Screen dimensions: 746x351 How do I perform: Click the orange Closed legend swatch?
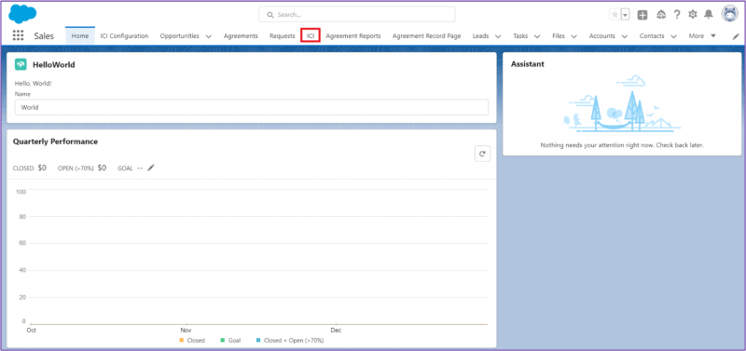tap(181, 340)
